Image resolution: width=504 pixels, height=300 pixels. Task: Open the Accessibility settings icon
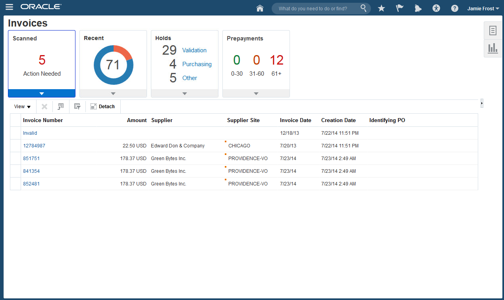(436, 8)
